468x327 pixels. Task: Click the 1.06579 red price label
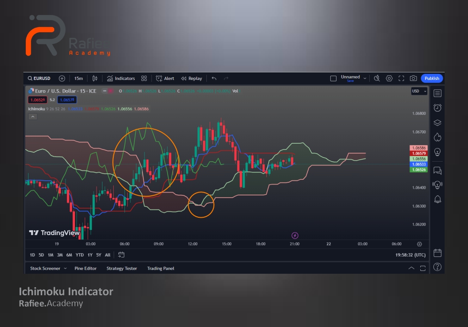[418, 153]
